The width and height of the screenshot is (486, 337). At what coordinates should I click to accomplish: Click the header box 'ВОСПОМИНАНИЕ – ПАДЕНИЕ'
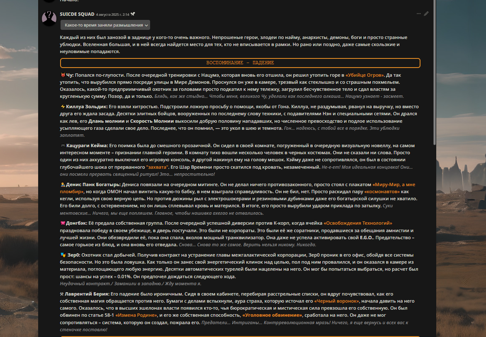click(x=240, y=63)
